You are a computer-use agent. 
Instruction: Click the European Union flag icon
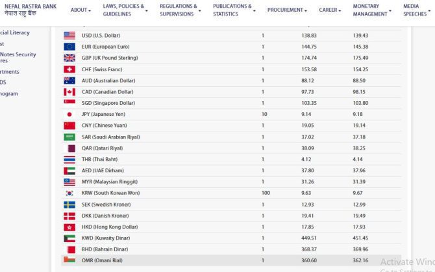69,47
